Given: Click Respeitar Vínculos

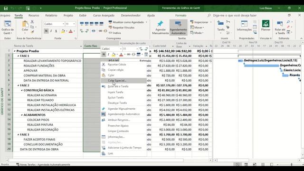Looking at the screenshot, I should click(122, 28).
